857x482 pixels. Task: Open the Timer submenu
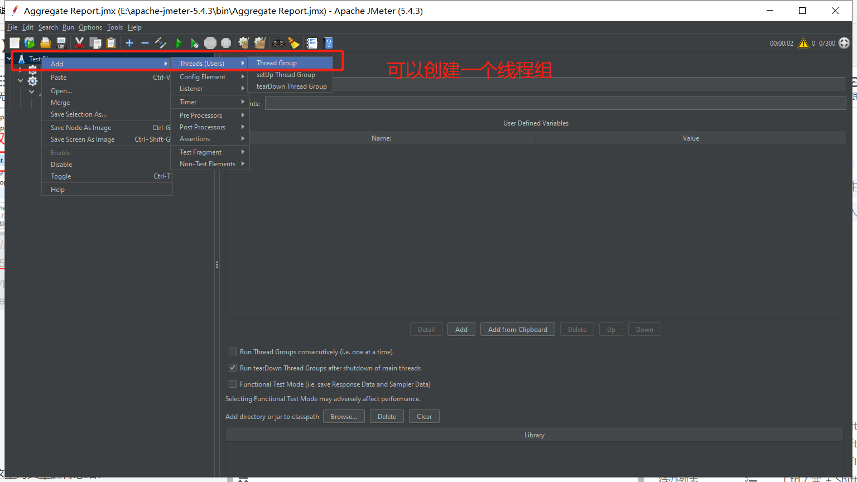[210, 102]
